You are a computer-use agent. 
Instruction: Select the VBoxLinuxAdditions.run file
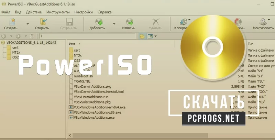(x=91, y=97)
